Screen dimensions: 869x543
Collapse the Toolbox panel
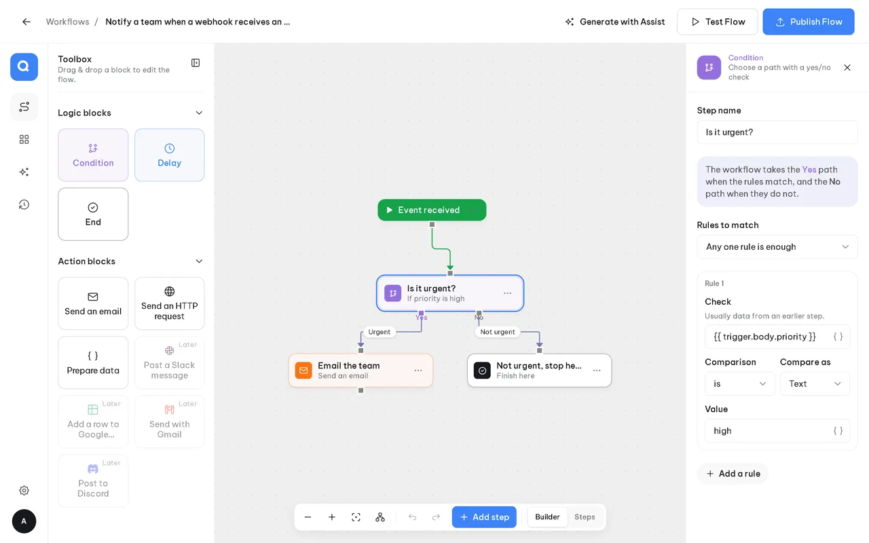click(x=196, y=63)
